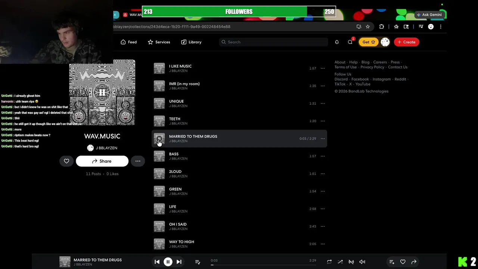Pause playback in the bottom player bar
The width and height of the screenshot is (478, 269).
point(168,262)
